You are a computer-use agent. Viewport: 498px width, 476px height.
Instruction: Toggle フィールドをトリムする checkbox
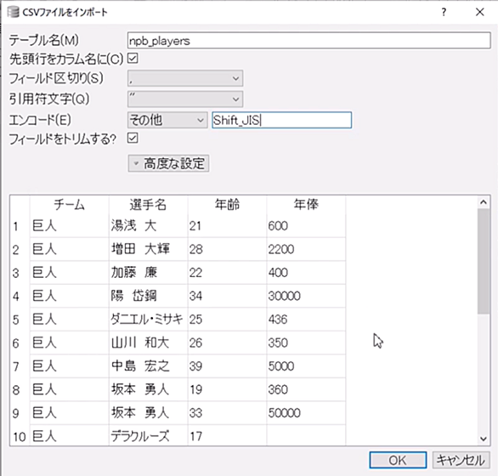pos(133,138)
